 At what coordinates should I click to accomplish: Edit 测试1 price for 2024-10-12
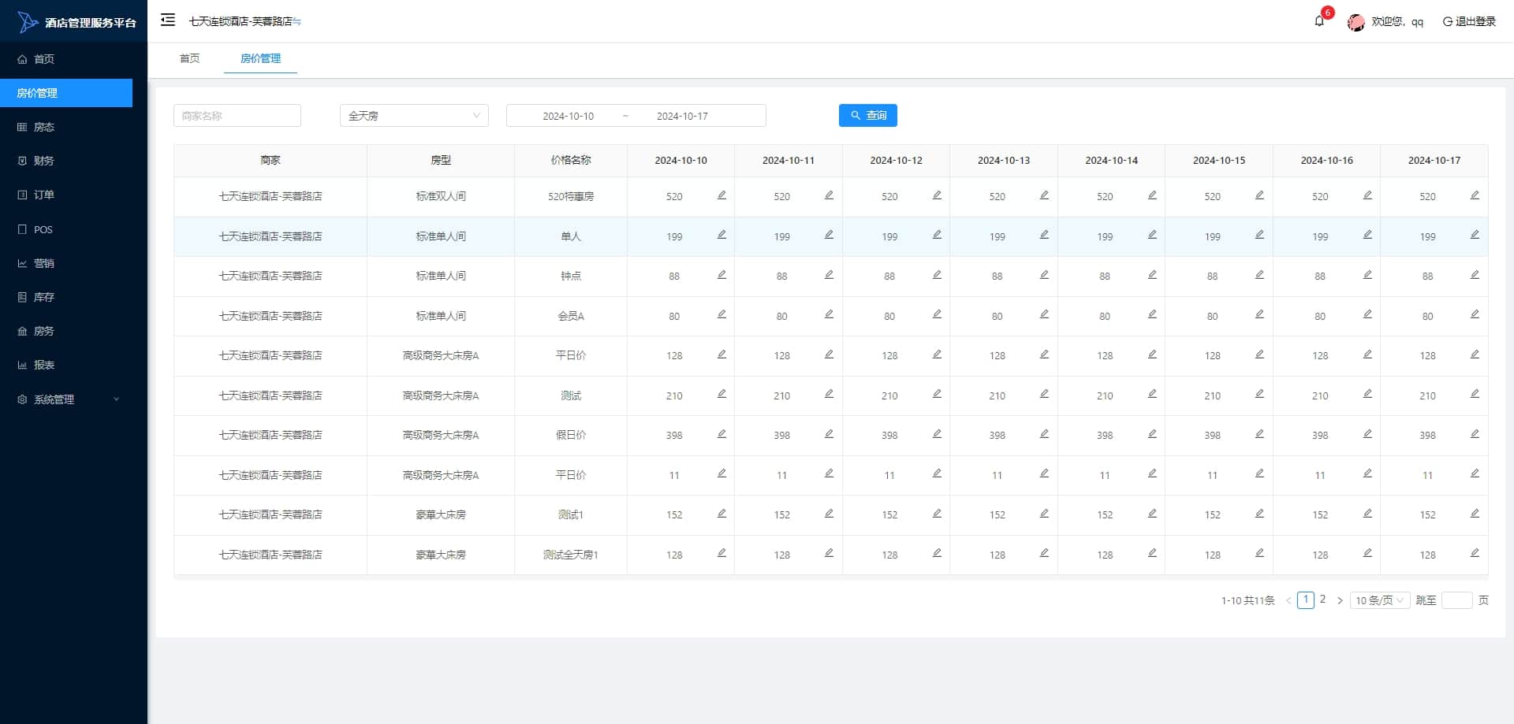point(937,514)
